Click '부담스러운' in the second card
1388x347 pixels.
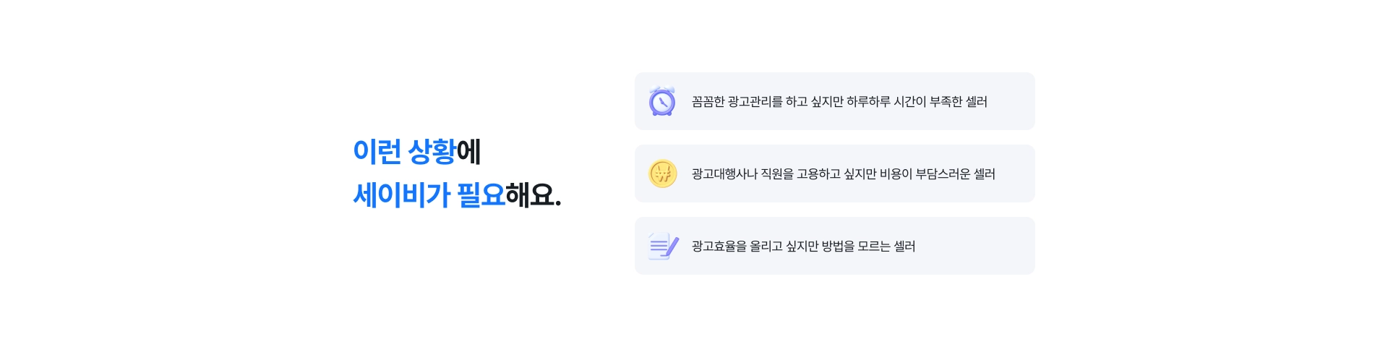943,173
